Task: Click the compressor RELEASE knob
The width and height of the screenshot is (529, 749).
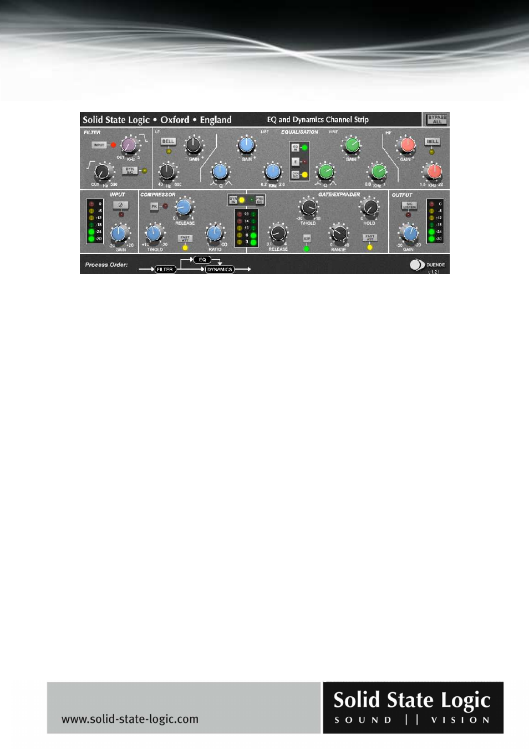Action: (184, 208)
